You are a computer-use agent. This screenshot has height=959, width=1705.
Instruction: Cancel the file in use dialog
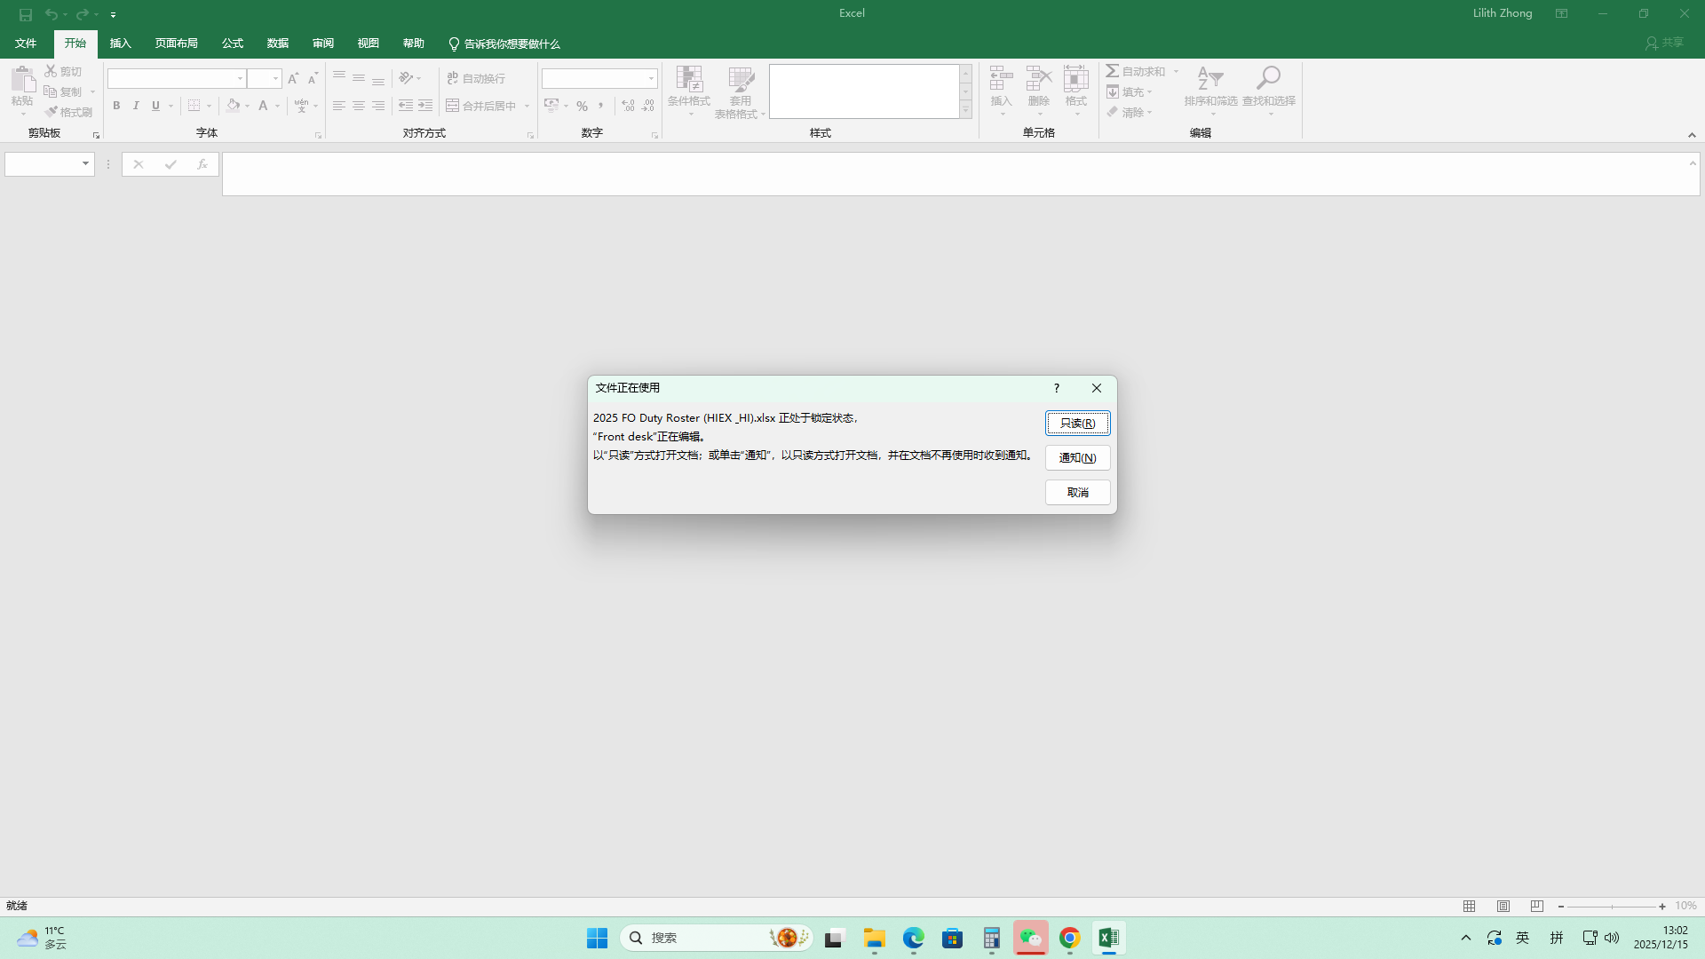[1077, 492]
